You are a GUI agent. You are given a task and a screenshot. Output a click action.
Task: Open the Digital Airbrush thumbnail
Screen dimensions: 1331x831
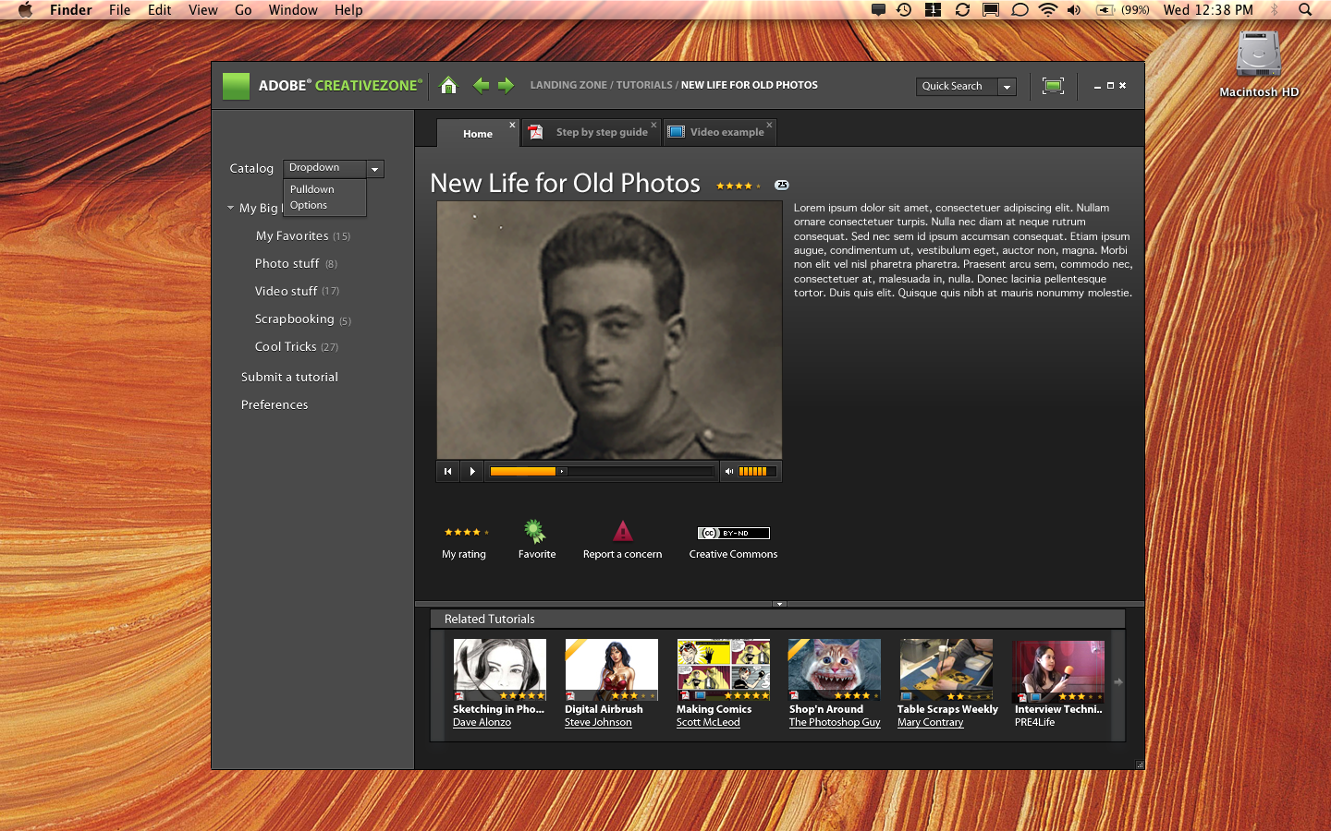(x=611, y=669)
